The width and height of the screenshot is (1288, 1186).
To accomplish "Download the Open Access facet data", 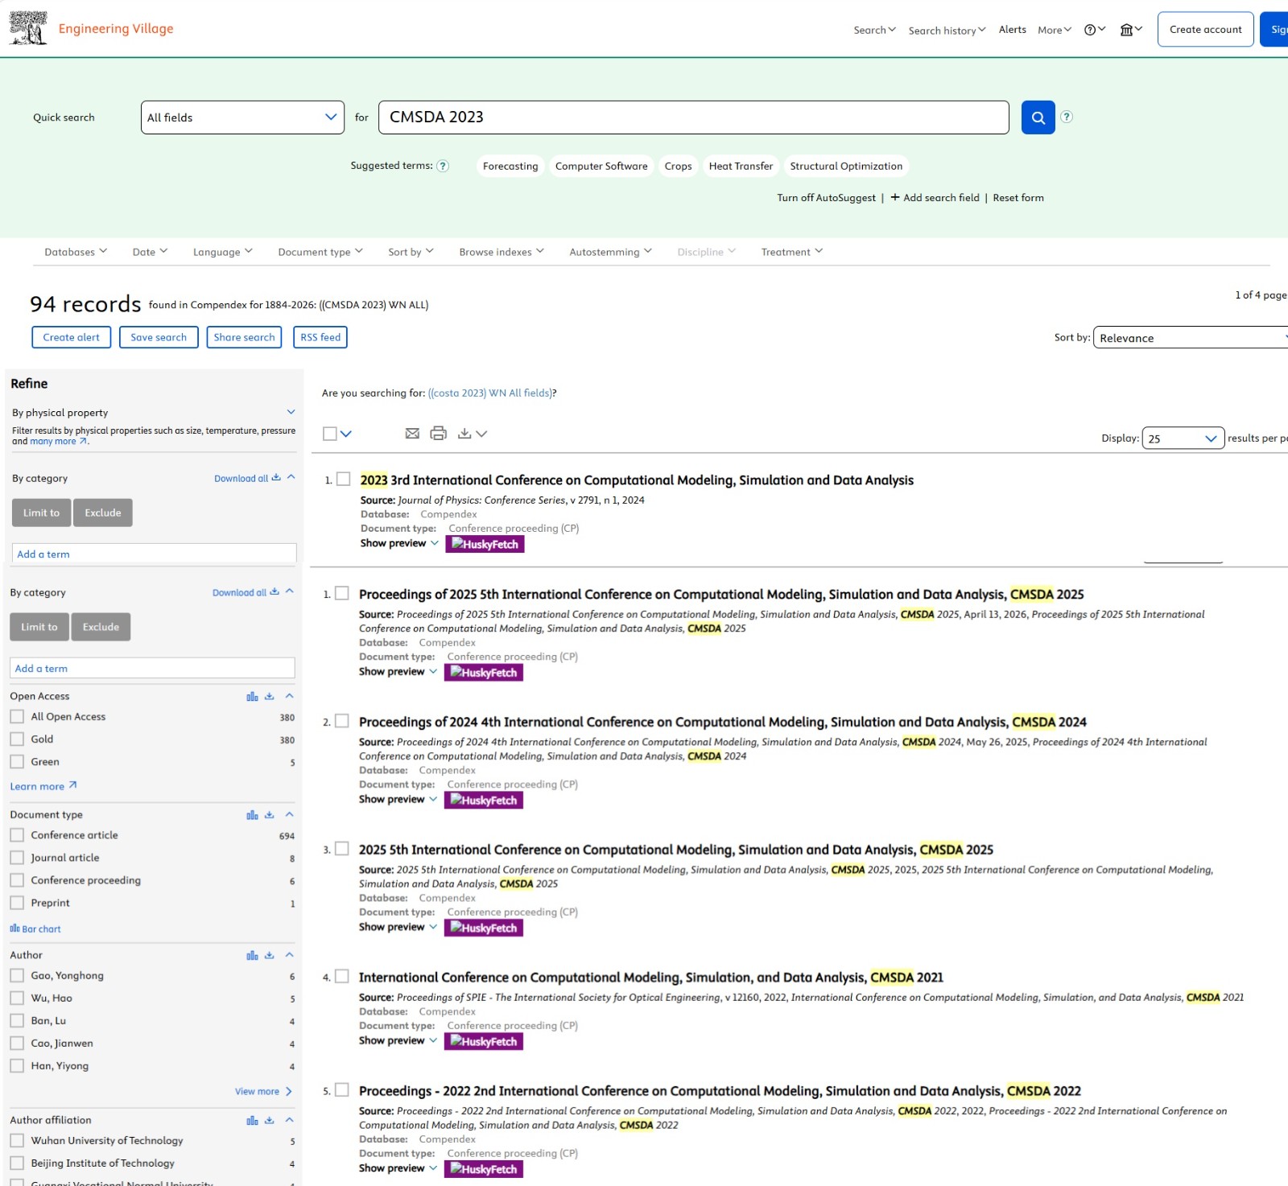I will (270, 696).
